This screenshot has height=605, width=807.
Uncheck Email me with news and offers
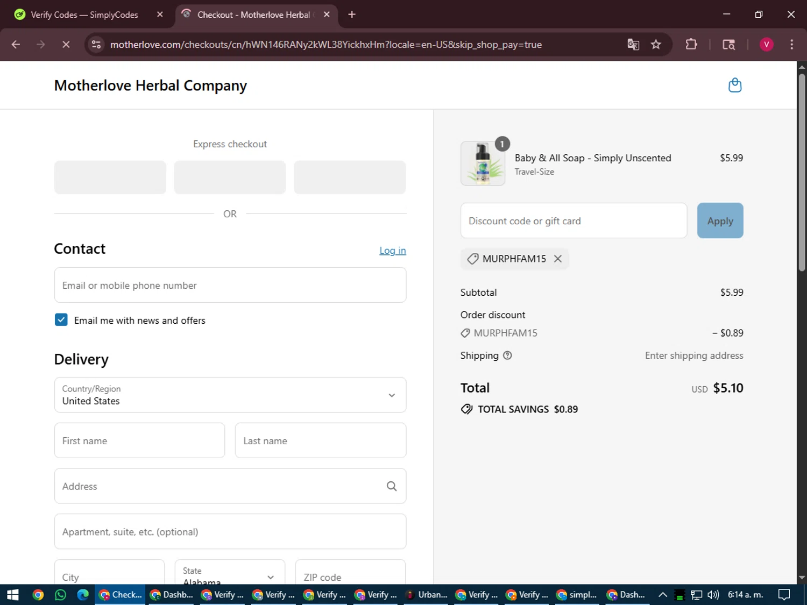(x=61, y=320)
